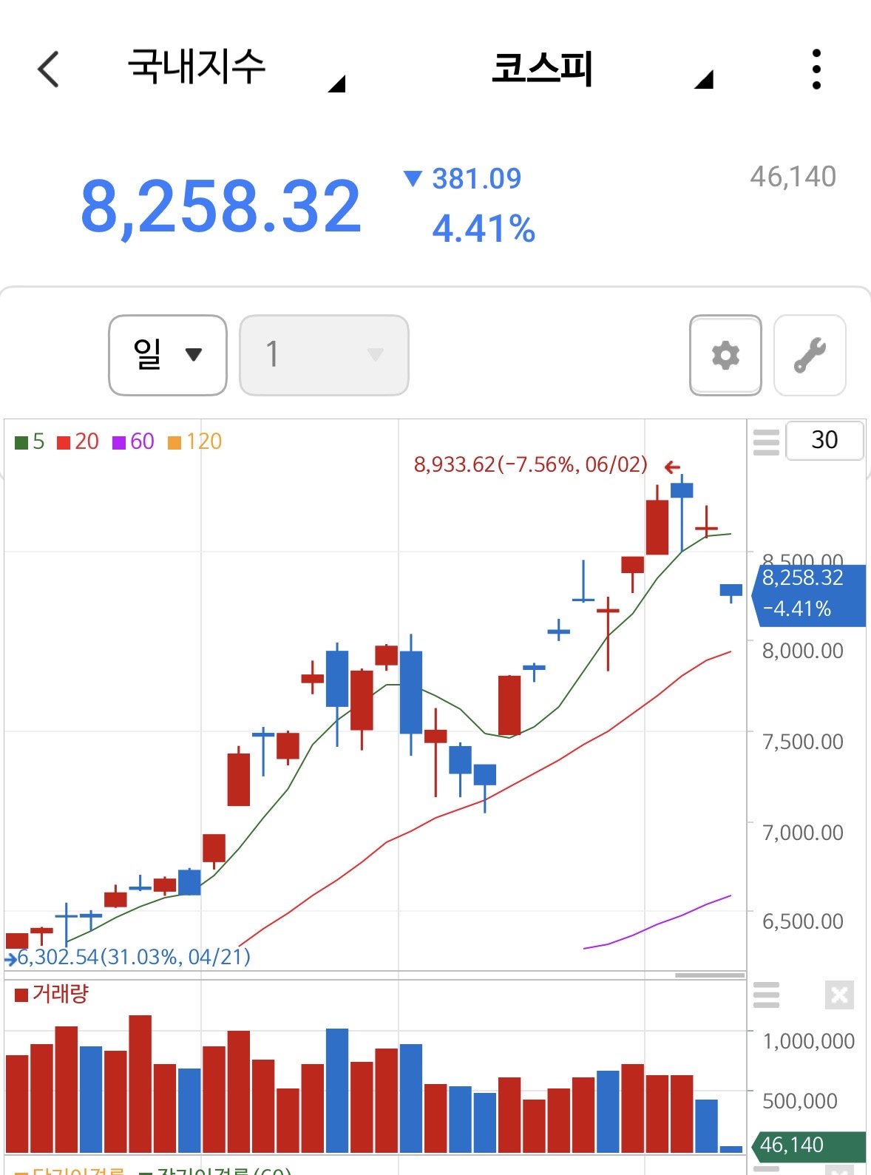The width and height of the screenshot is (871, 1175).
Task: Click the blue current price tag on axis
Action: point(808,595)
